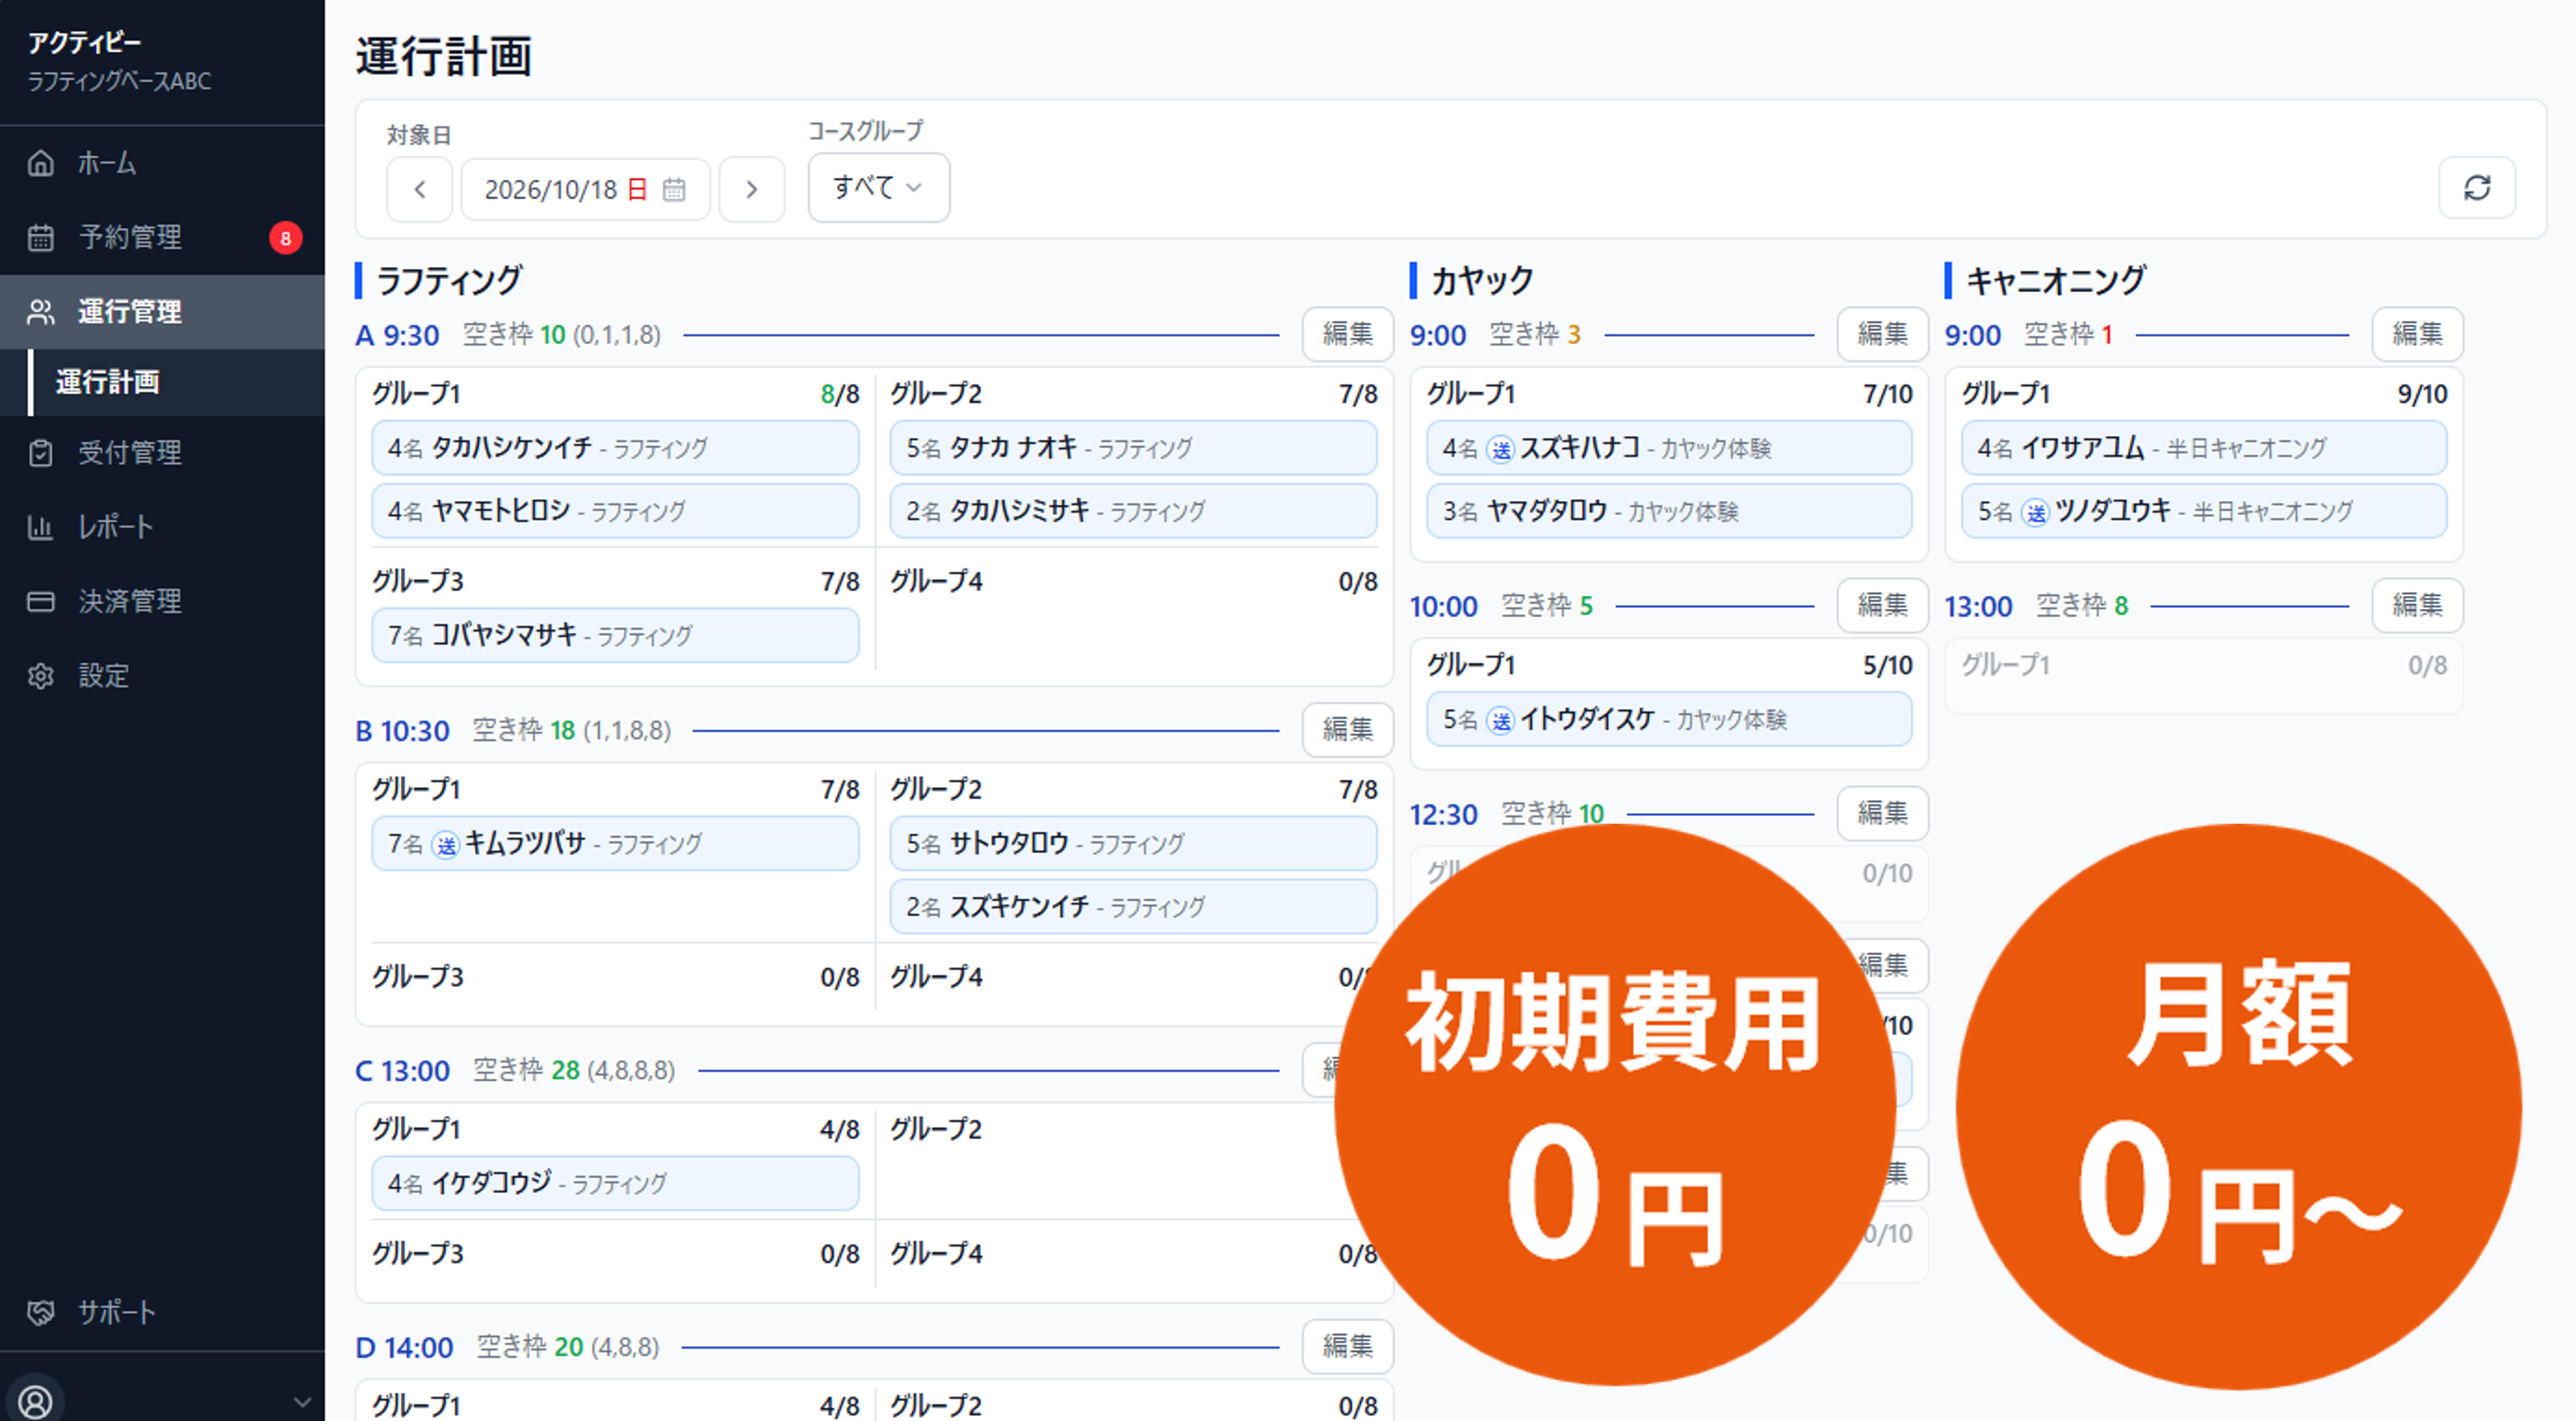This screenshot has height=1421, width=2576.
Task: Click 編集 for ラフティング D 14:00 slot
Action: (1347, 1346)
